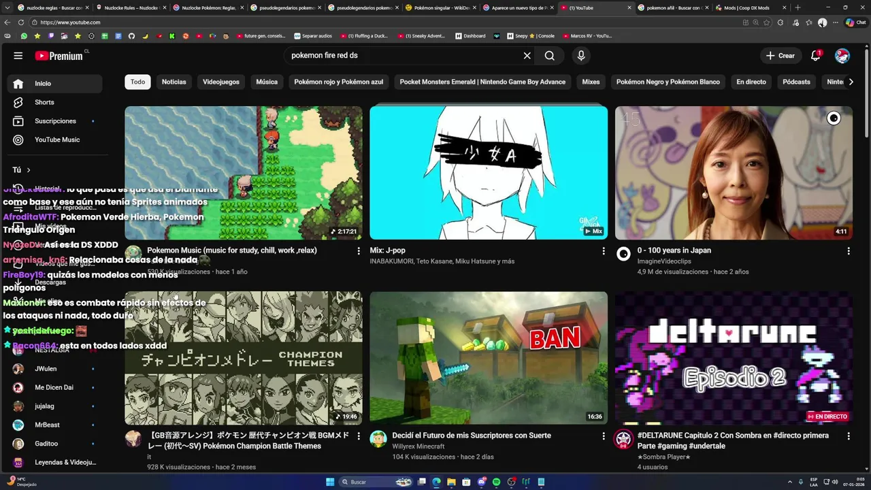
Task: Open options for Willyrex Minecraft video
Action: 604,436
